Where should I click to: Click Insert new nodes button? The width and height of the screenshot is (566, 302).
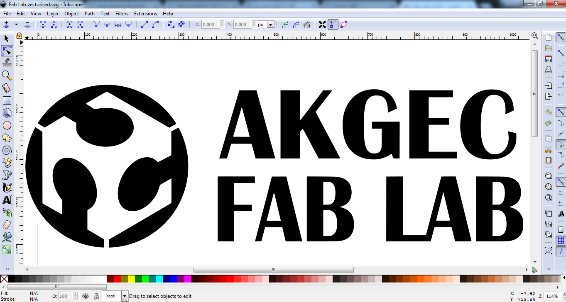coord(6,24)
